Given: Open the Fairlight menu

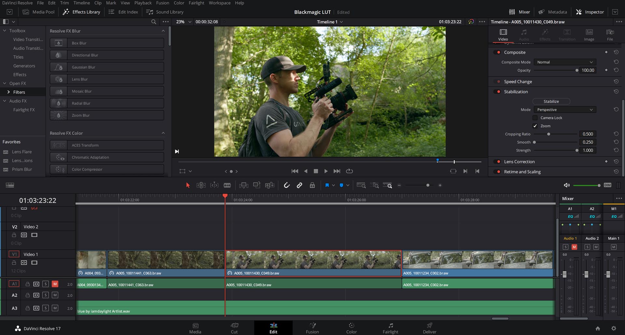Looking at the screenshot, I should coord(196,3).
